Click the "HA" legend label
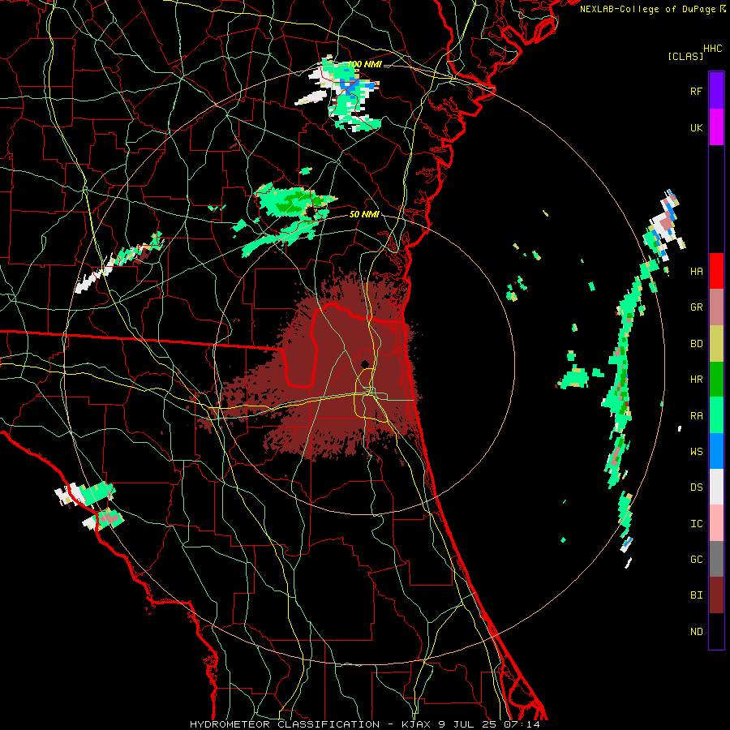730x730 pixels. (696, 272)
